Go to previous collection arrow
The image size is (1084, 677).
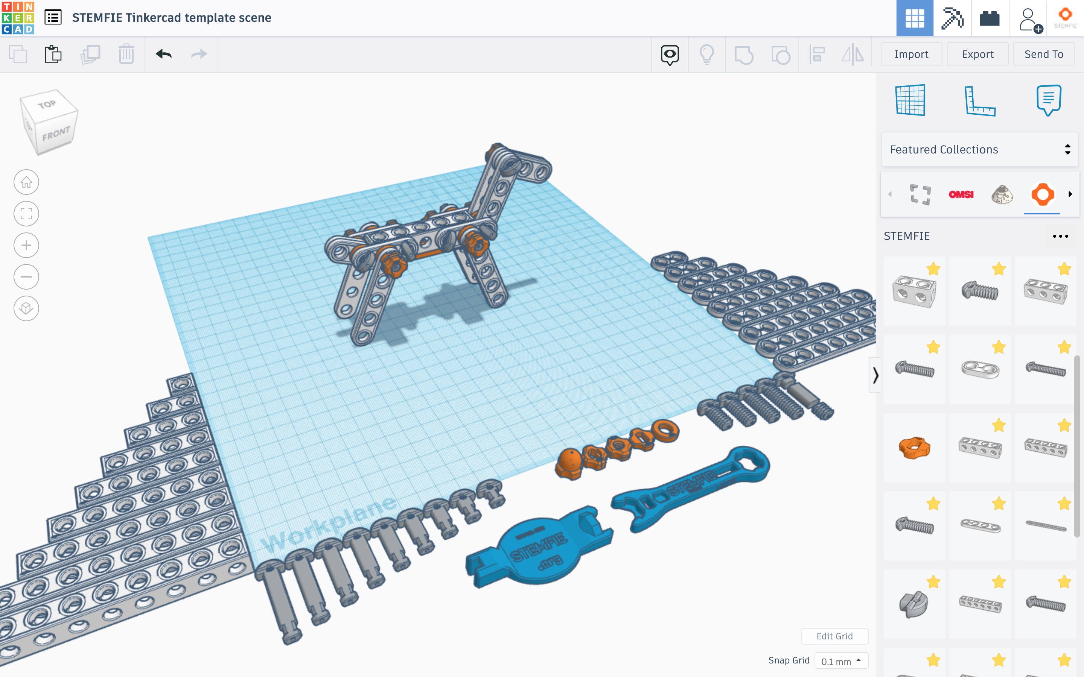pyautogui.click(x=890, y=194)
